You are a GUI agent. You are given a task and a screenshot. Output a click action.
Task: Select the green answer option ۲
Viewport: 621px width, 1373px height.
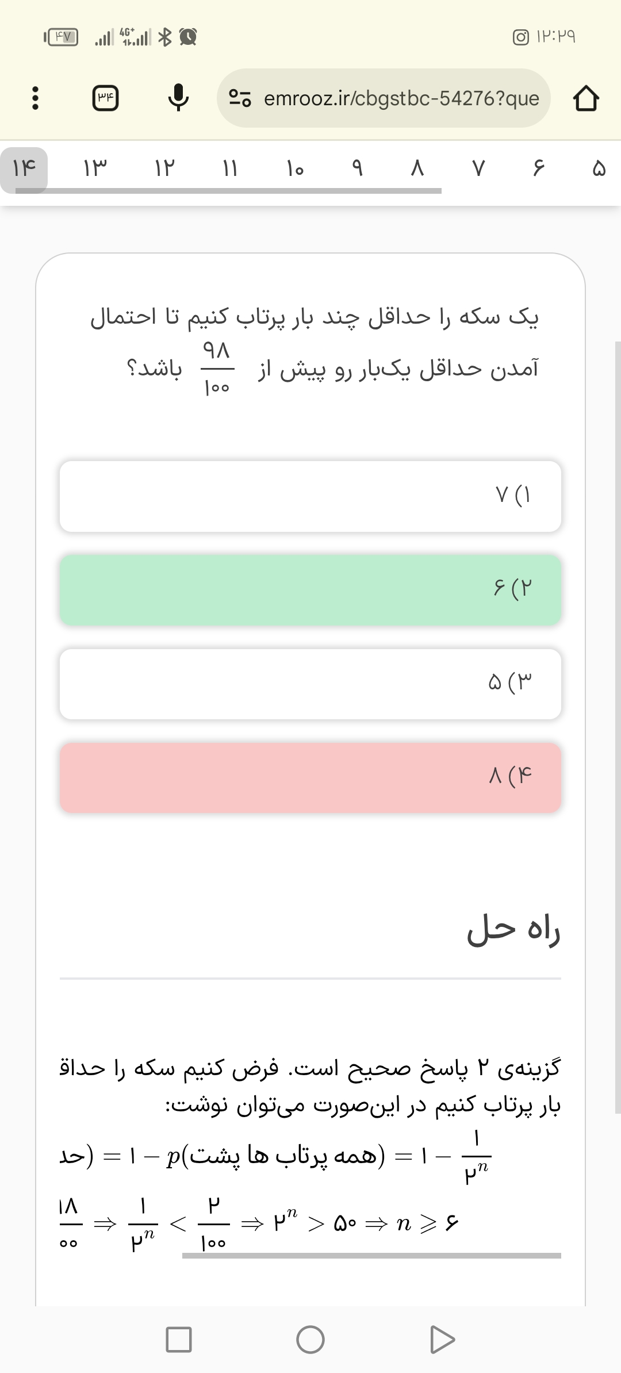(310, 590)
